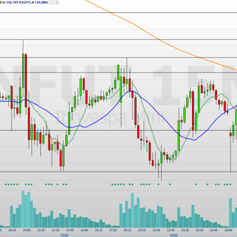Click the 15:00 time axis label

pyautogui.click(x=84, y=230)
